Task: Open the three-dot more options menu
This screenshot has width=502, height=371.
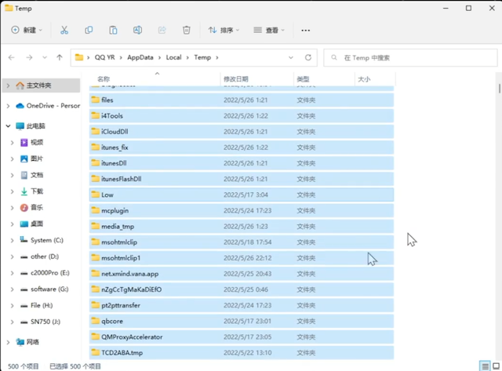Action: coord(305,31)
